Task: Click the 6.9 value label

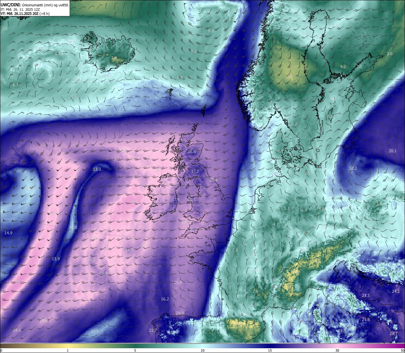Action: pos(180,77)
